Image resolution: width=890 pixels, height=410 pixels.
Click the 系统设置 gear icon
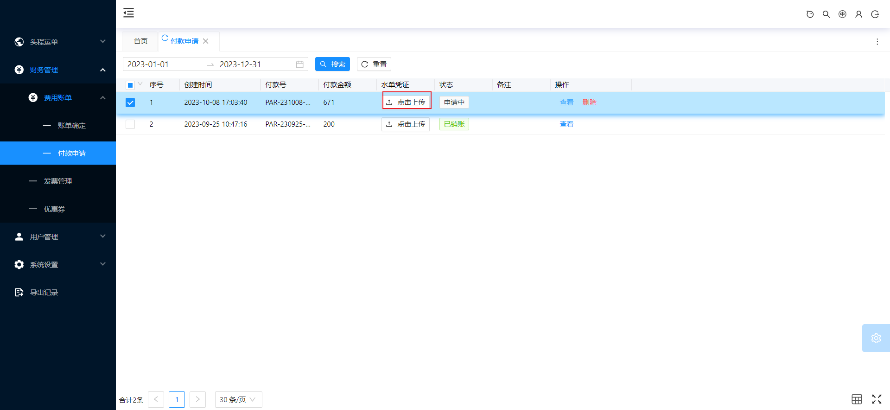click(19, 264)
